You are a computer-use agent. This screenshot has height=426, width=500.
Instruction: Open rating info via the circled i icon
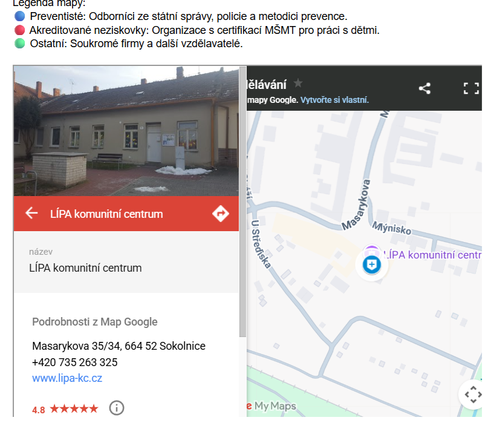[117, 408]
